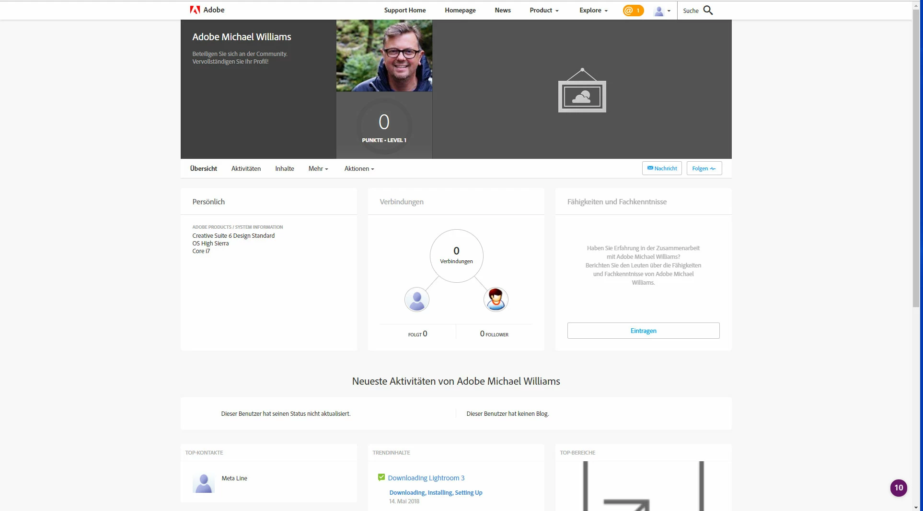923x511 pixels.
Task: Open News in top navigation
Action: (503, 10)
